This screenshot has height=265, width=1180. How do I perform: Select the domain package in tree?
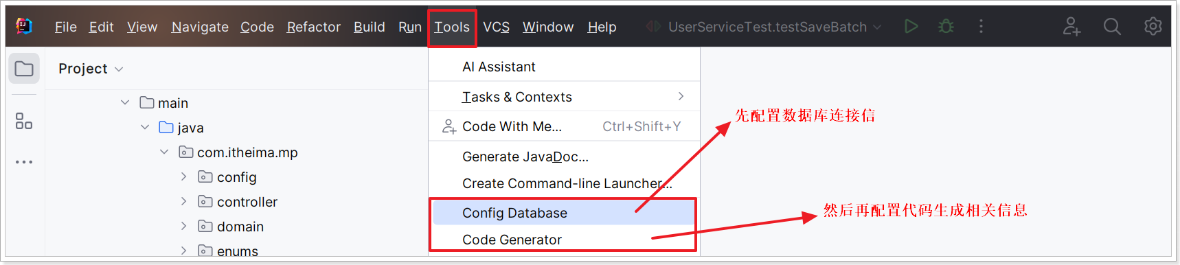240,227
